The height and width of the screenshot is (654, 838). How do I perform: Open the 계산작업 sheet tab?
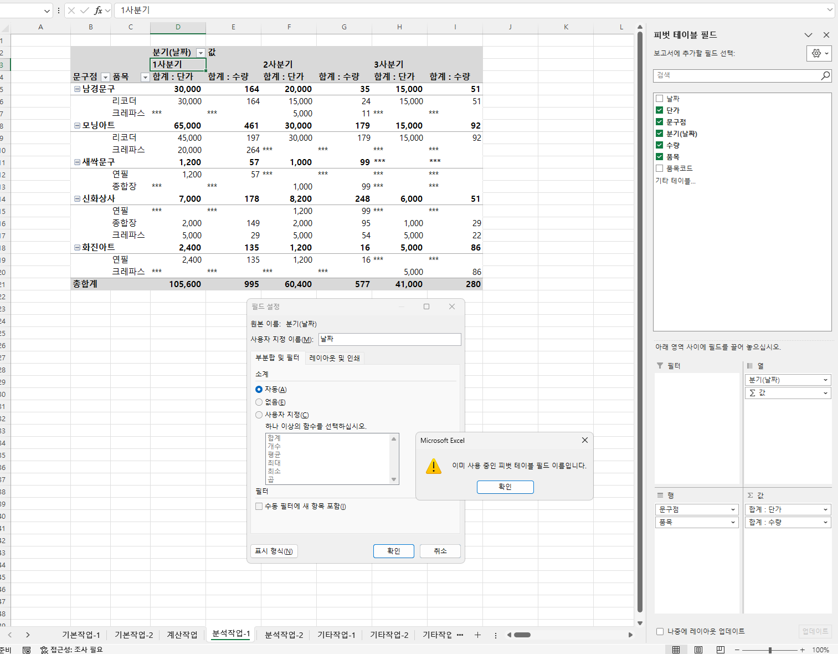pos(182,635)
